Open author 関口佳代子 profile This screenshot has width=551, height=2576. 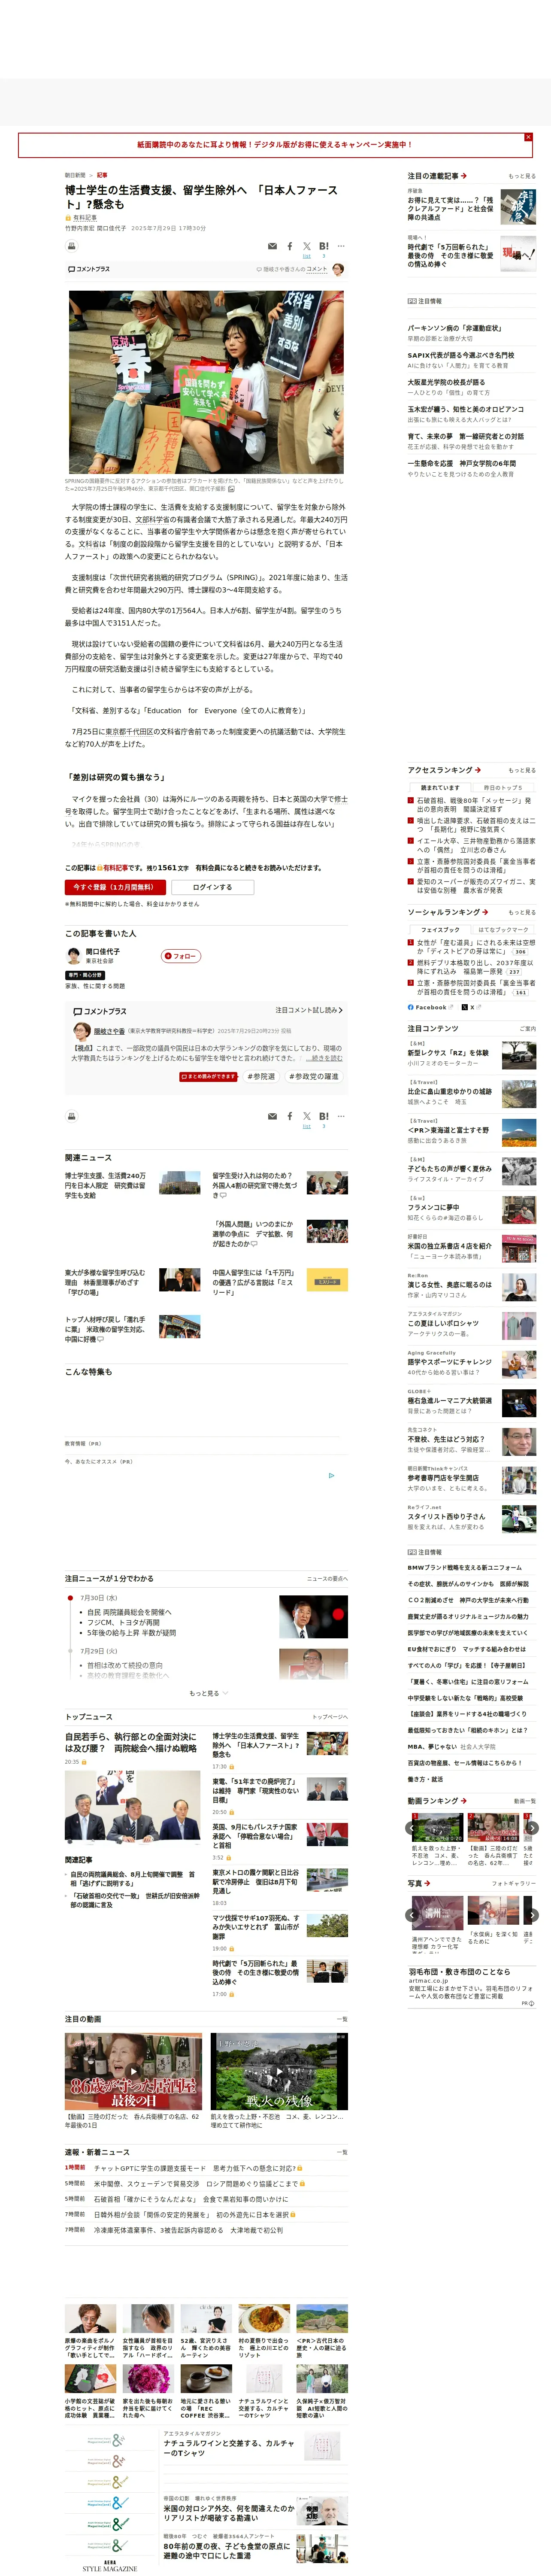tap(102, 952)
